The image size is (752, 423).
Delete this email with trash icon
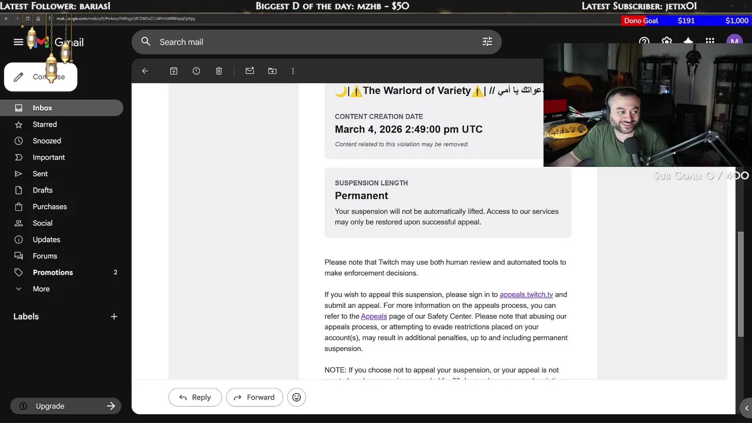point(219,71)
